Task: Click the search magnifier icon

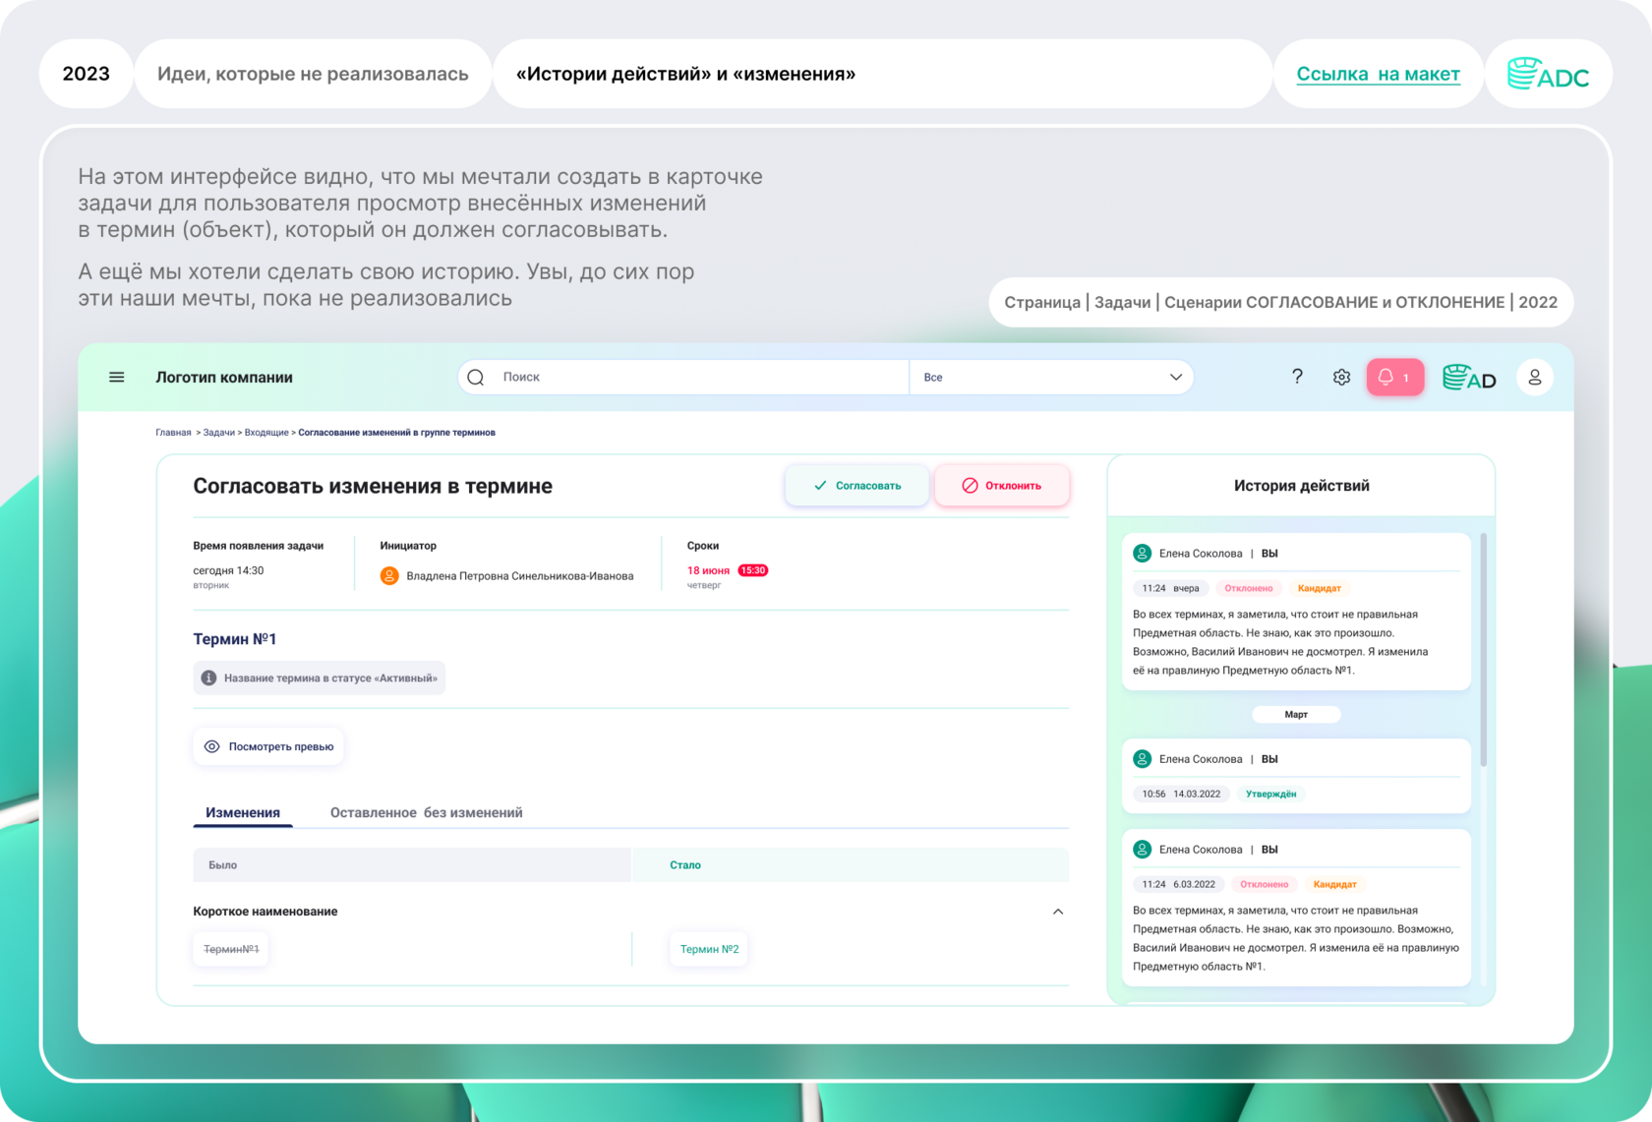Action: tap(476, 378)
